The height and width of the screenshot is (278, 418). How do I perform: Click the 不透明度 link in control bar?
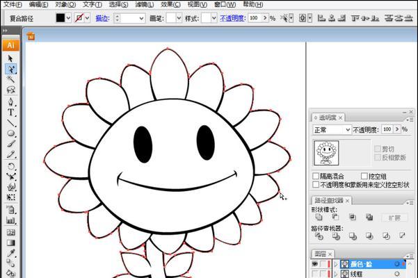point(232,18)
